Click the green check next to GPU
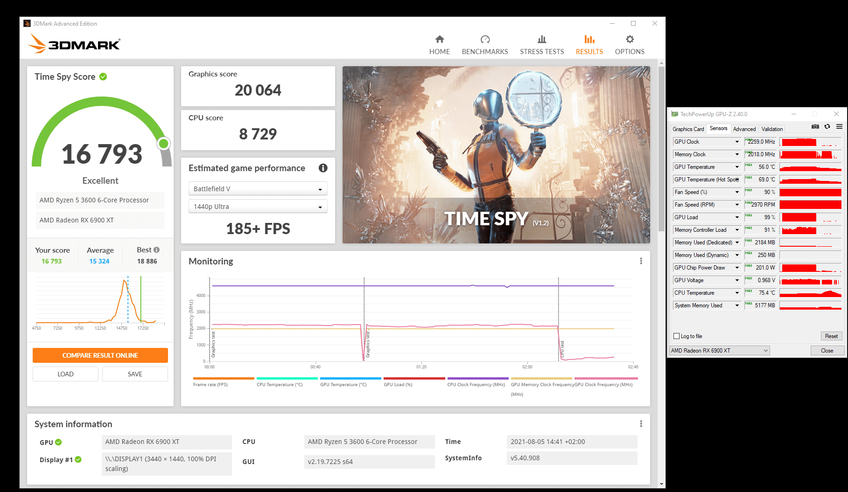 point(58,442)
